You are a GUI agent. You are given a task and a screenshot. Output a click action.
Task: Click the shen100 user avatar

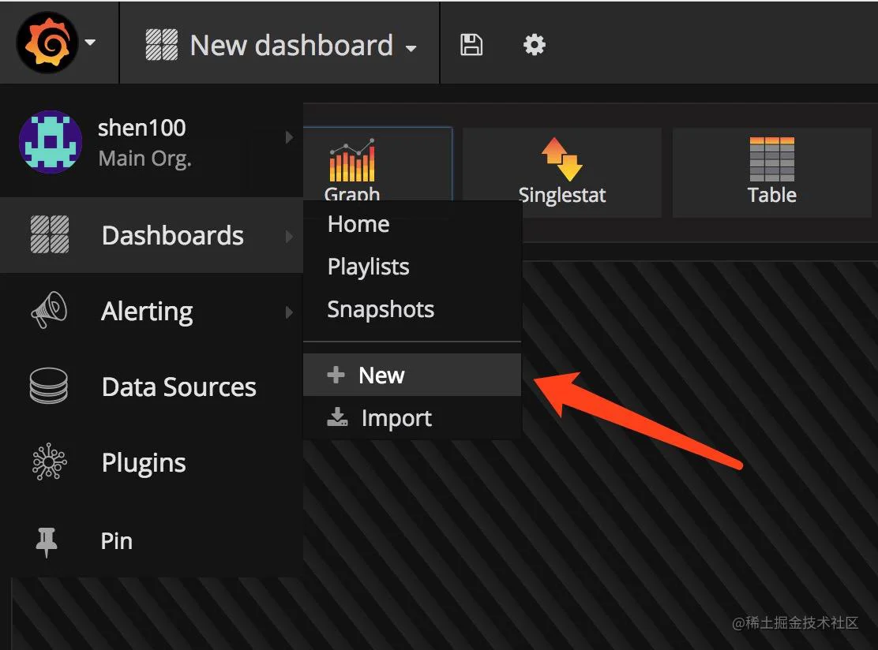pos(51,142)
